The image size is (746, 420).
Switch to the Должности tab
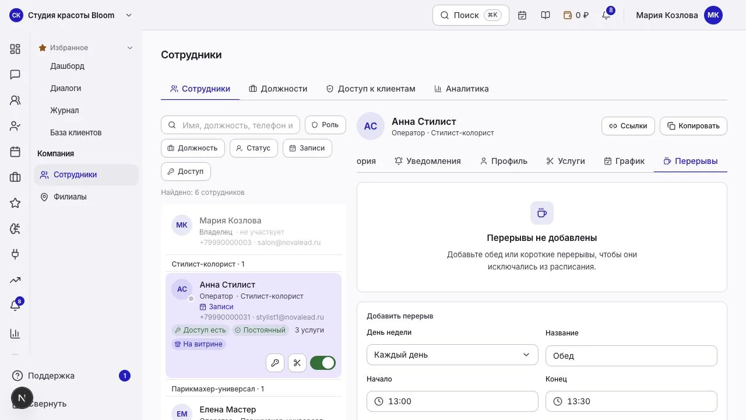[278, 89]
